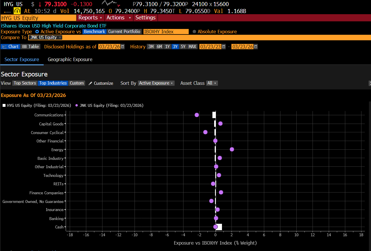Open the Settings menu item

(x=145, y=18)
